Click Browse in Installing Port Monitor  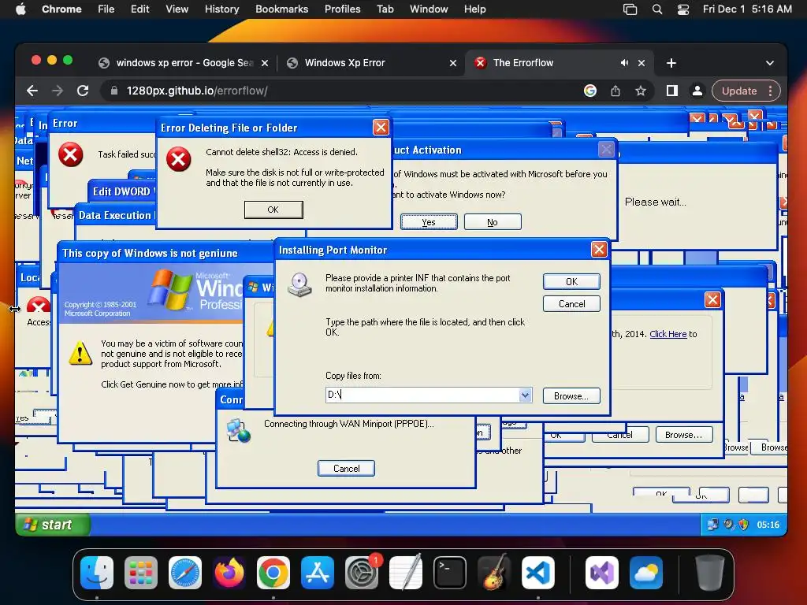571,395
